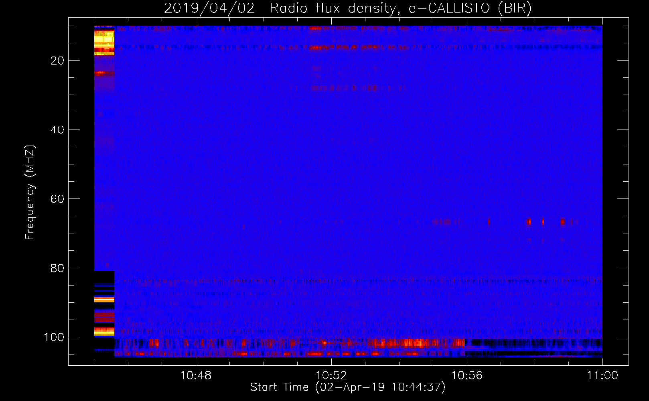This screenshot has width=649, height=401.
Task: Click the 100 MHz frequency tick label
Action: pos(54,337)
